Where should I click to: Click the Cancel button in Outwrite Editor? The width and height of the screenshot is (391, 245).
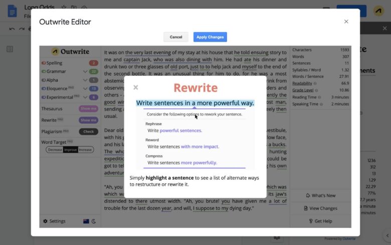(x=176, y=37)
